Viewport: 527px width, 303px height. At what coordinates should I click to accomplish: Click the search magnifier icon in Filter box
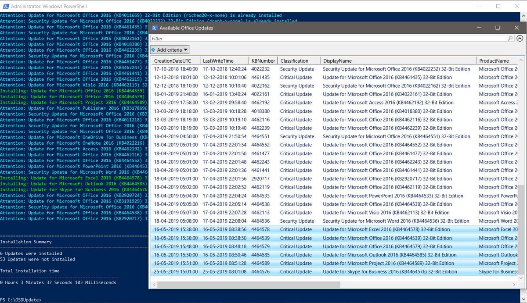point(511,39)
